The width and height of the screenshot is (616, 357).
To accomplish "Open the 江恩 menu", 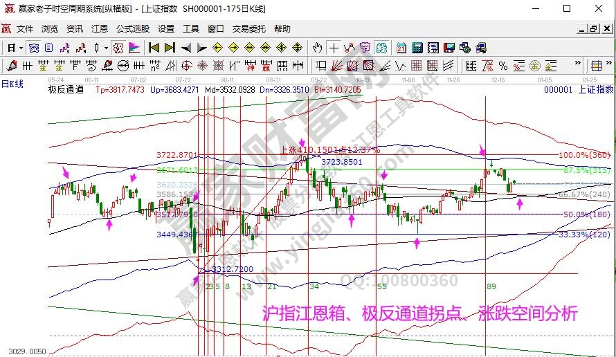I will [x=100, y=29].
